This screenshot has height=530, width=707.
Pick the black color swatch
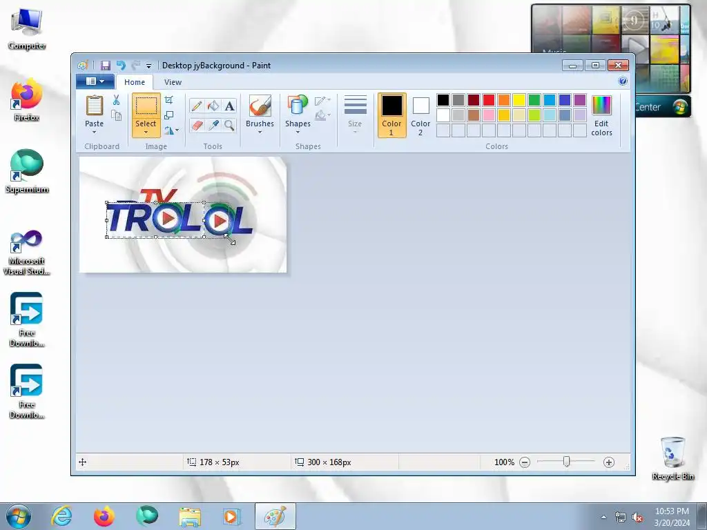[443, 100]
